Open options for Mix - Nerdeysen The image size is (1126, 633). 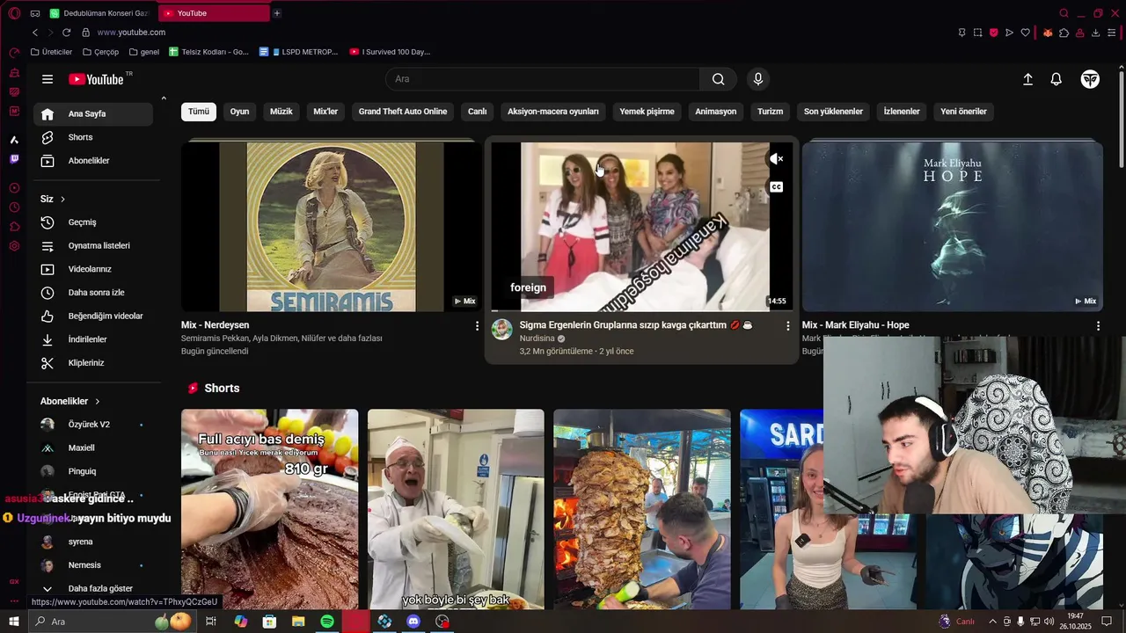pos(477,326)
